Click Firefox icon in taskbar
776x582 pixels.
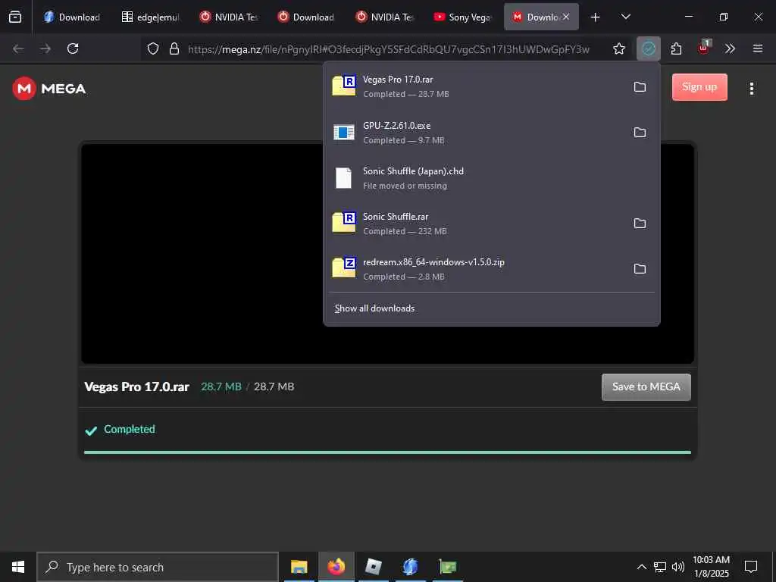pyautogui.click(x=336, y=567)
